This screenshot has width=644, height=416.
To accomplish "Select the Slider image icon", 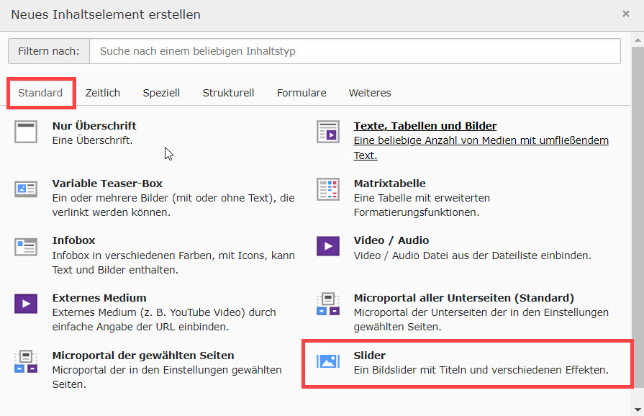I will click(x=327, y=361).
